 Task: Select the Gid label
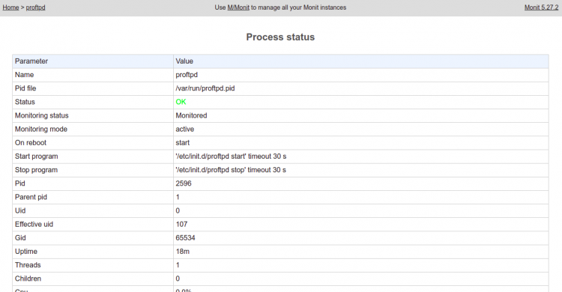20,238
